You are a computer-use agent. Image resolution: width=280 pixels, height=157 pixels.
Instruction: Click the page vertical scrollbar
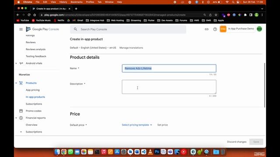pyautogui.click(x=264, y=85)
